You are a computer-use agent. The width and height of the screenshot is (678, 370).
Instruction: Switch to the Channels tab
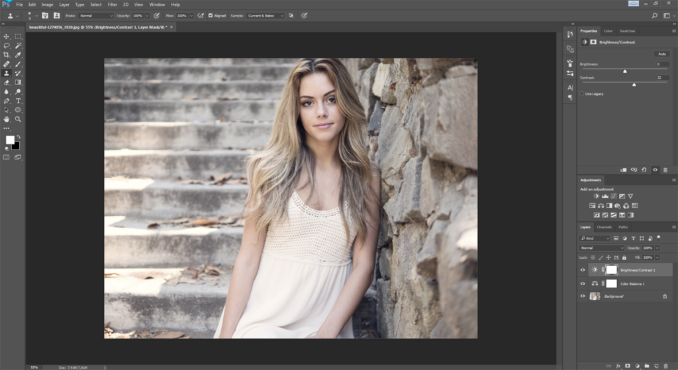(x=604, y=227)
